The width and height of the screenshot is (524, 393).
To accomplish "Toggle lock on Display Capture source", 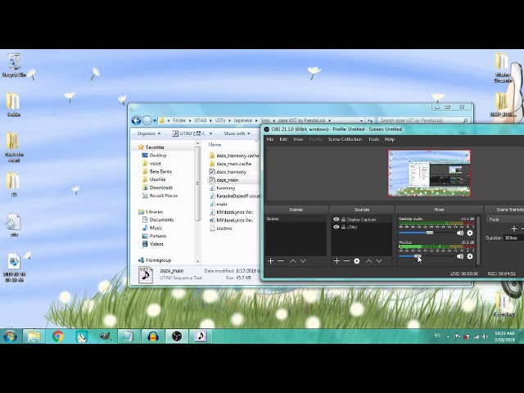I will coord(343,219).
